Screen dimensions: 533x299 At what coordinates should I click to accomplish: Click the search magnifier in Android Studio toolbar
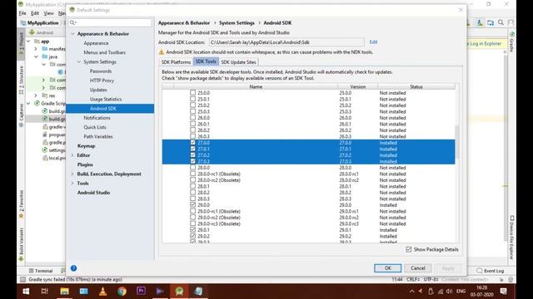pos(501,22)
